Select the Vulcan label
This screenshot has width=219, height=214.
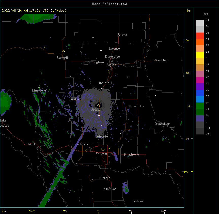[138, 201]
